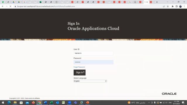Viewport: 187px width, 105px height.
Task: Open the Chrome profile avatar
Action: click(181, 6)
